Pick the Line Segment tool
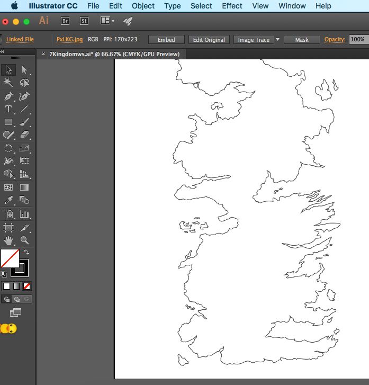The width and height of the screenshot is (369, 385). click(24, 109)
